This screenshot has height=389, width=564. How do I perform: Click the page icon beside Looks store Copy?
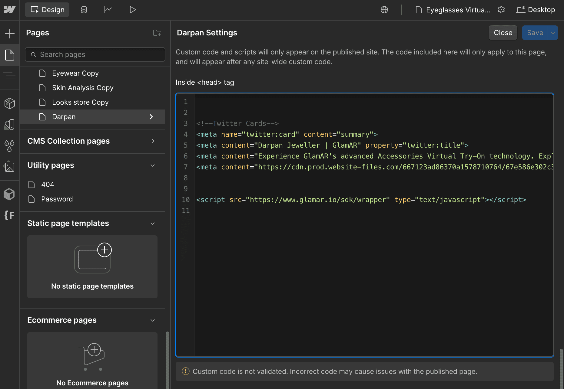pyautogui.click(x=42, y=102)
